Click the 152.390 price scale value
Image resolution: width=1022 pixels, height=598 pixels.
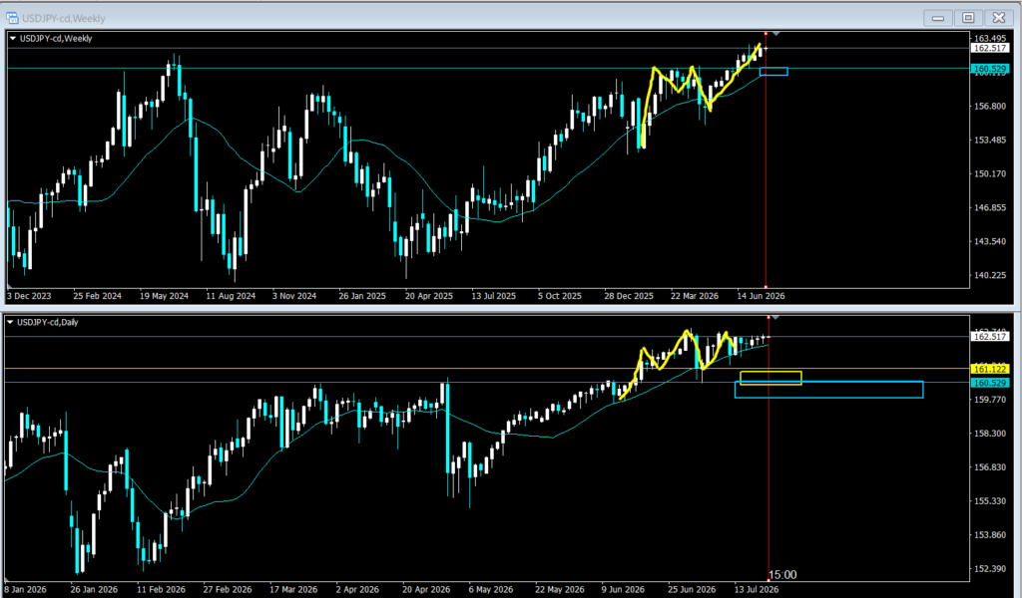tap(989, 569)
